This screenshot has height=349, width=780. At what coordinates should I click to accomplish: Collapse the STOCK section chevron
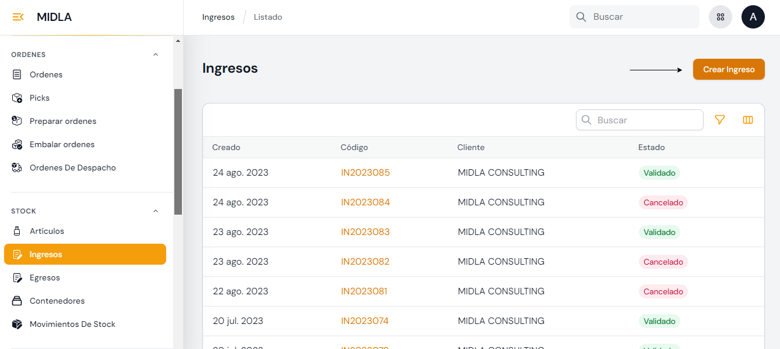pos(156,211)
